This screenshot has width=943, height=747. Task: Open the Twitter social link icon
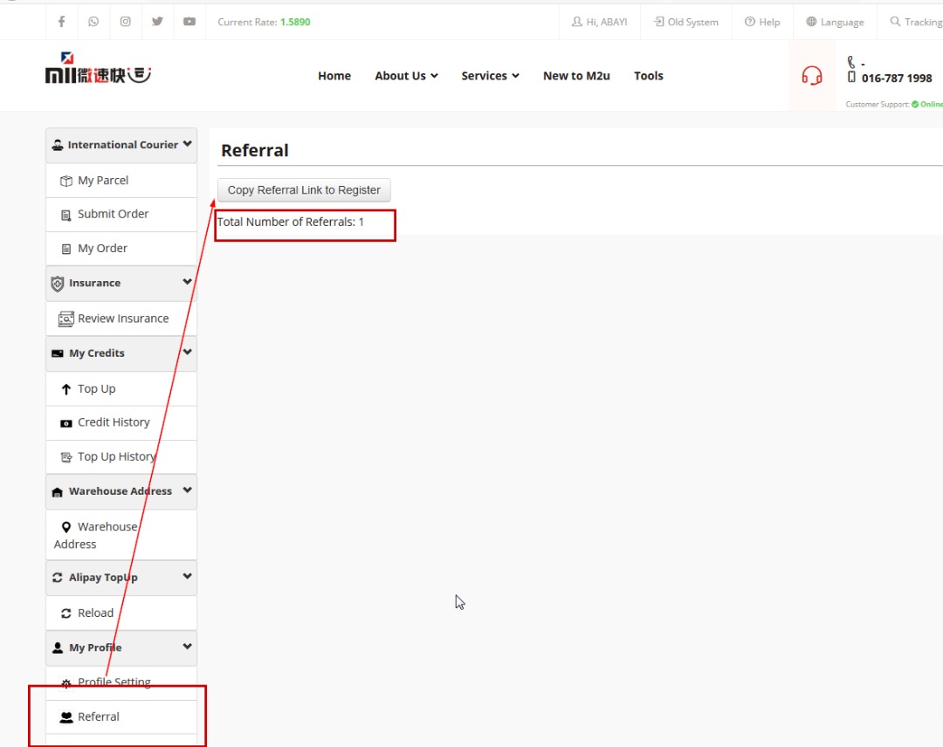point(157,22)
